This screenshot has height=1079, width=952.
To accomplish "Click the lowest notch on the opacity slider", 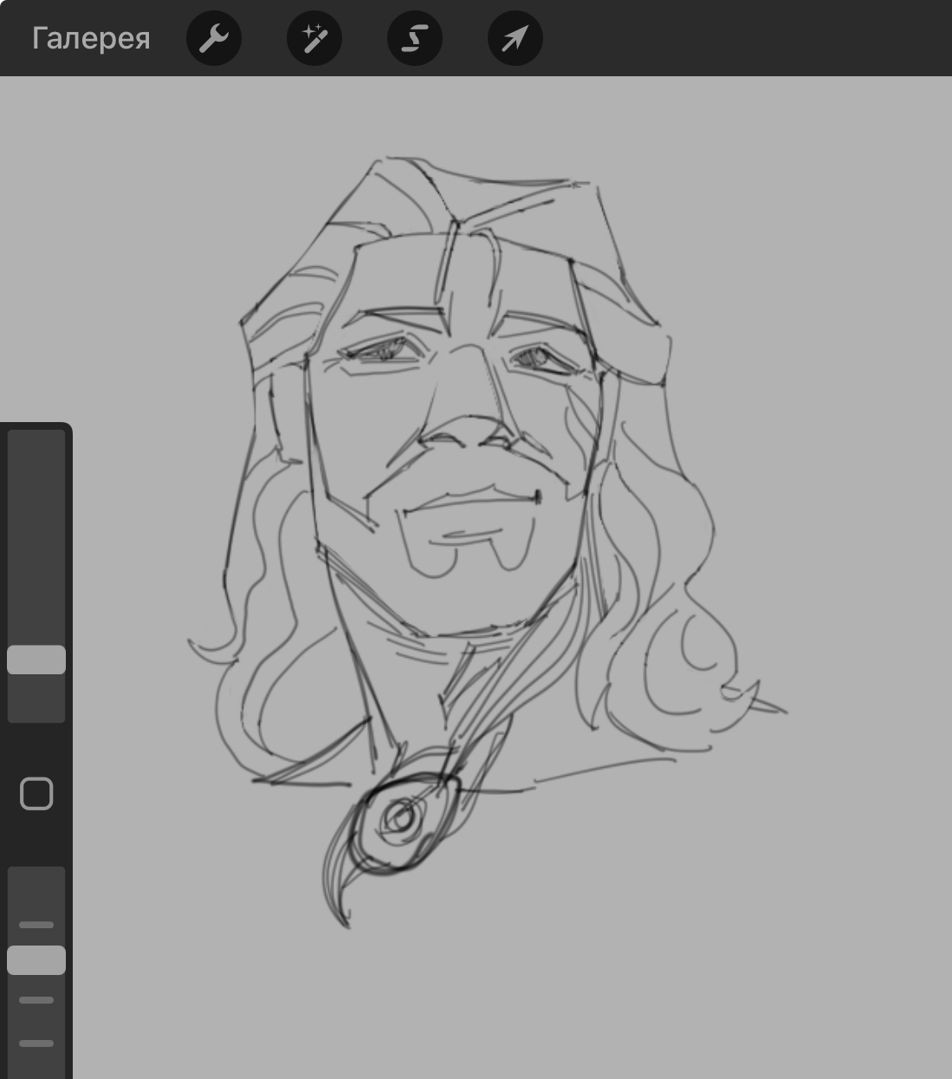I will point(36,1043).
